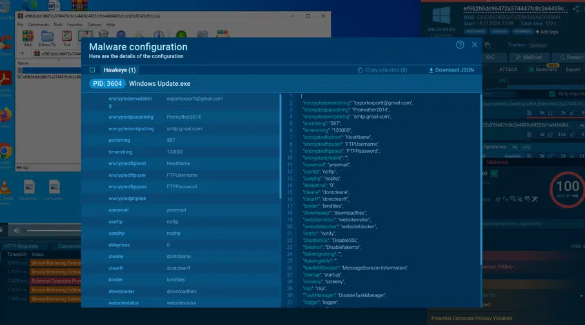Open the MalConf button
The width and height of the screenshot is (585, 325).
(x=529, y=57)
